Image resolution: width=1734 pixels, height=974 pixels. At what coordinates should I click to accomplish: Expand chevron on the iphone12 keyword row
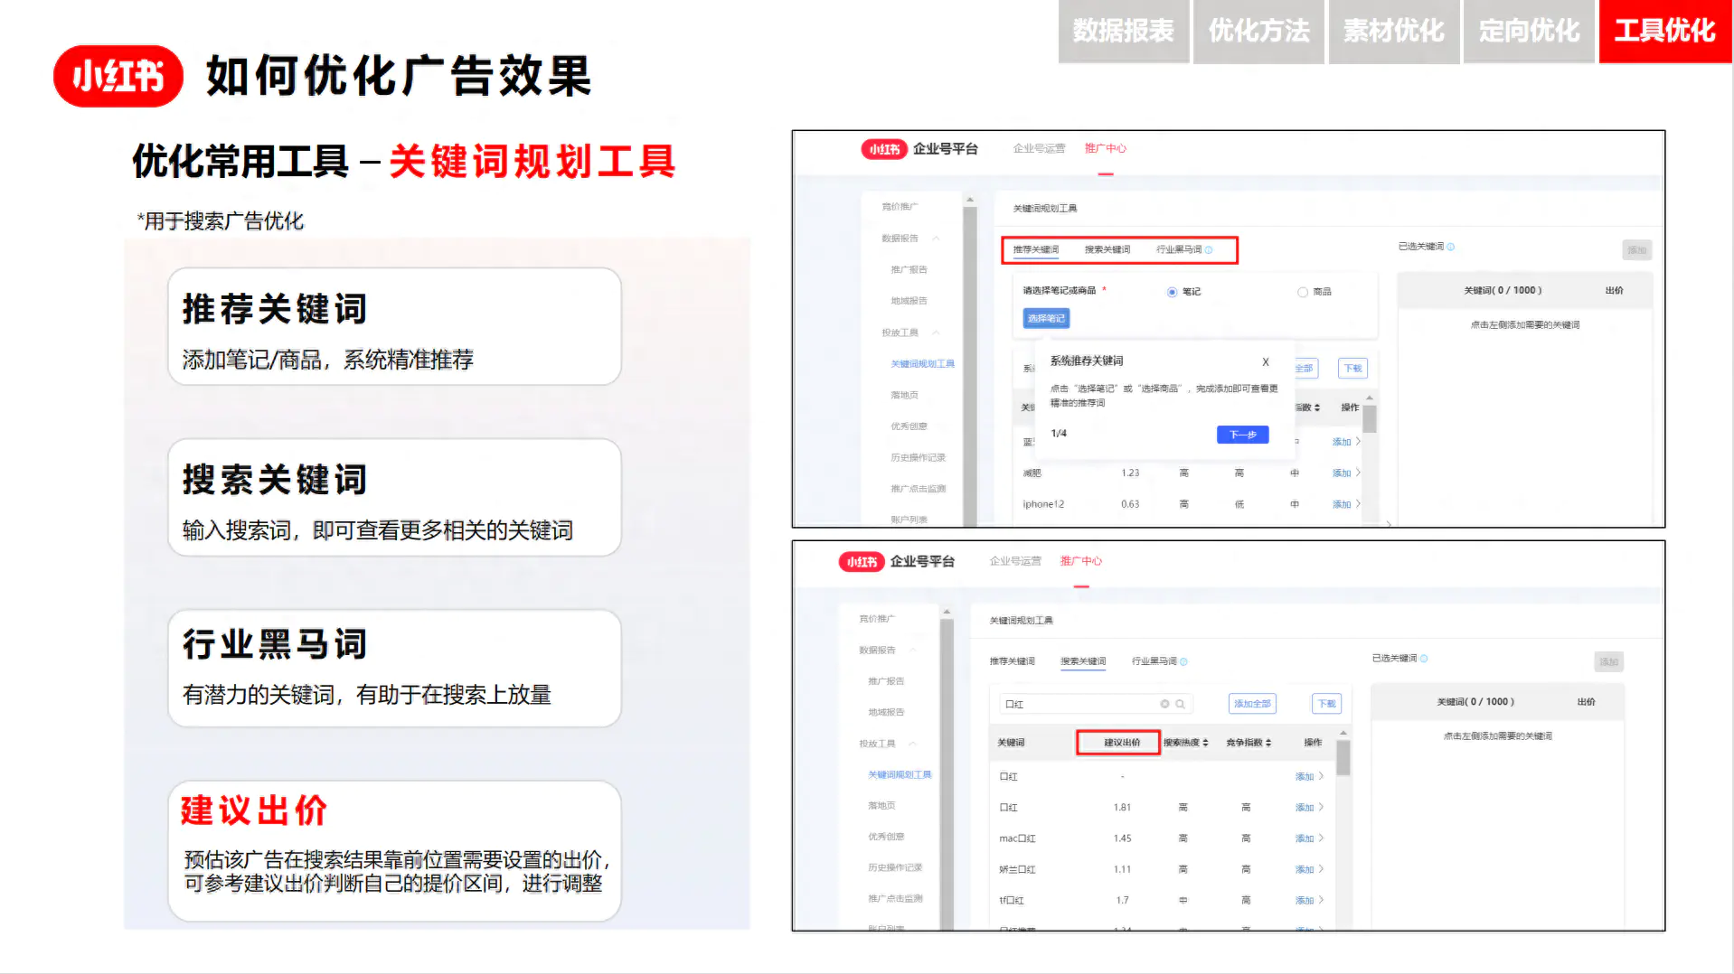click(1358, 504)
